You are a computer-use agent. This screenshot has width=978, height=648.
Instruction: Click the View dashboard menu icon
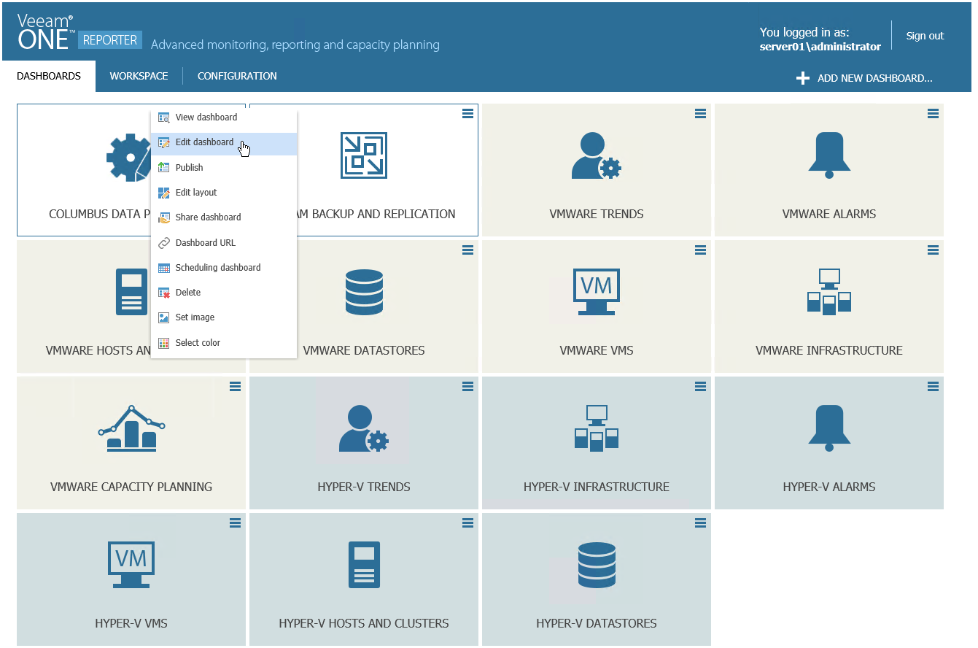click(x=164, y=117)
